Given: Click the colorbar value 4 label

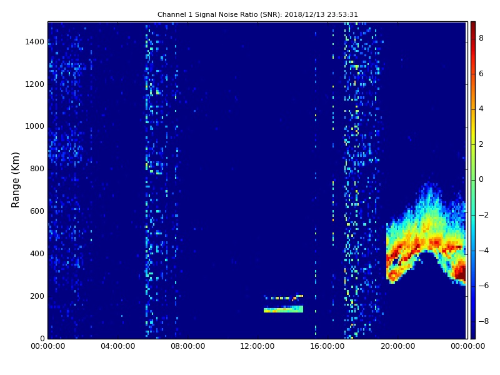Looking at the screenshot, I should [481, 109].
